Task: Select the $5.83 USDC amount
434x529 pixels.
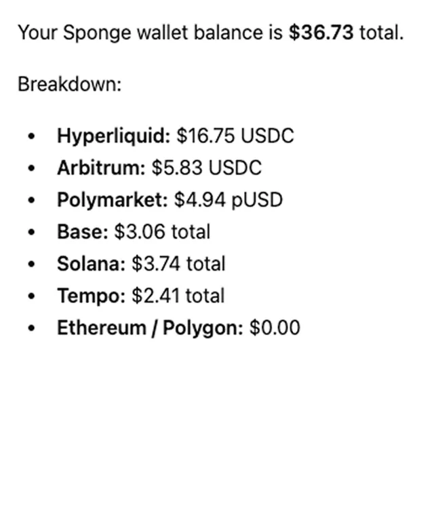Action: 206,168
